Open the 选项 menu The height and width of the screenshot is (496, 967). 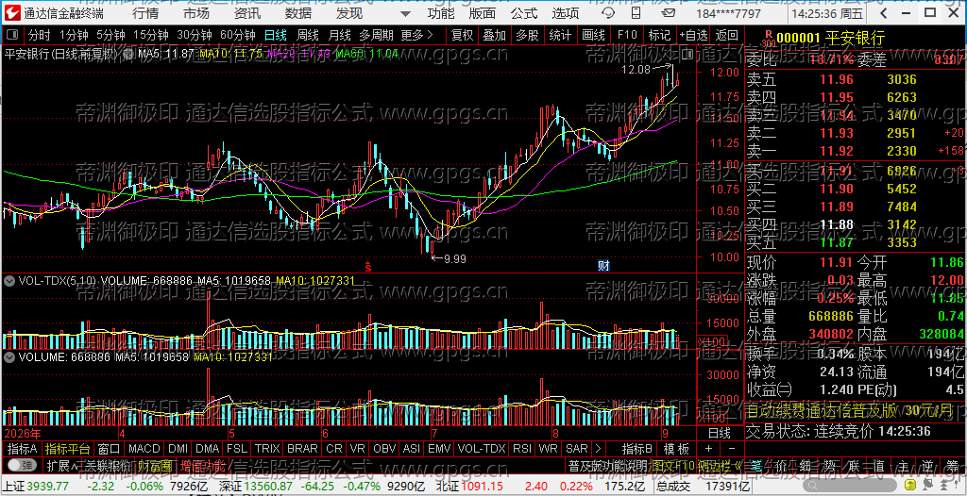[x=566, y=13]
